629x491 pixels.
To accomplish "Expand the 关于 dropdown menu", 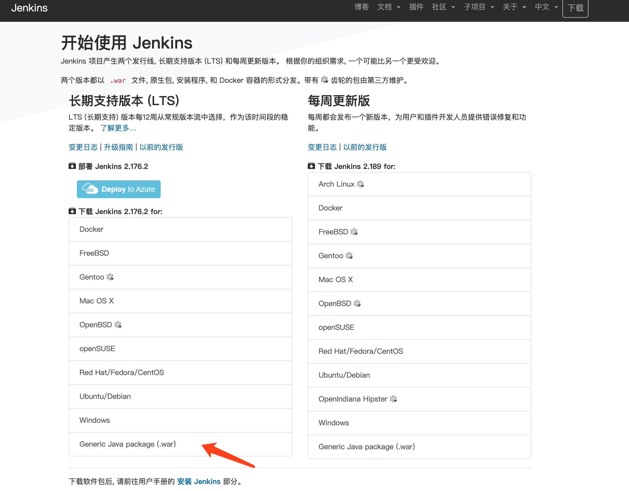I will pos(514,7).
